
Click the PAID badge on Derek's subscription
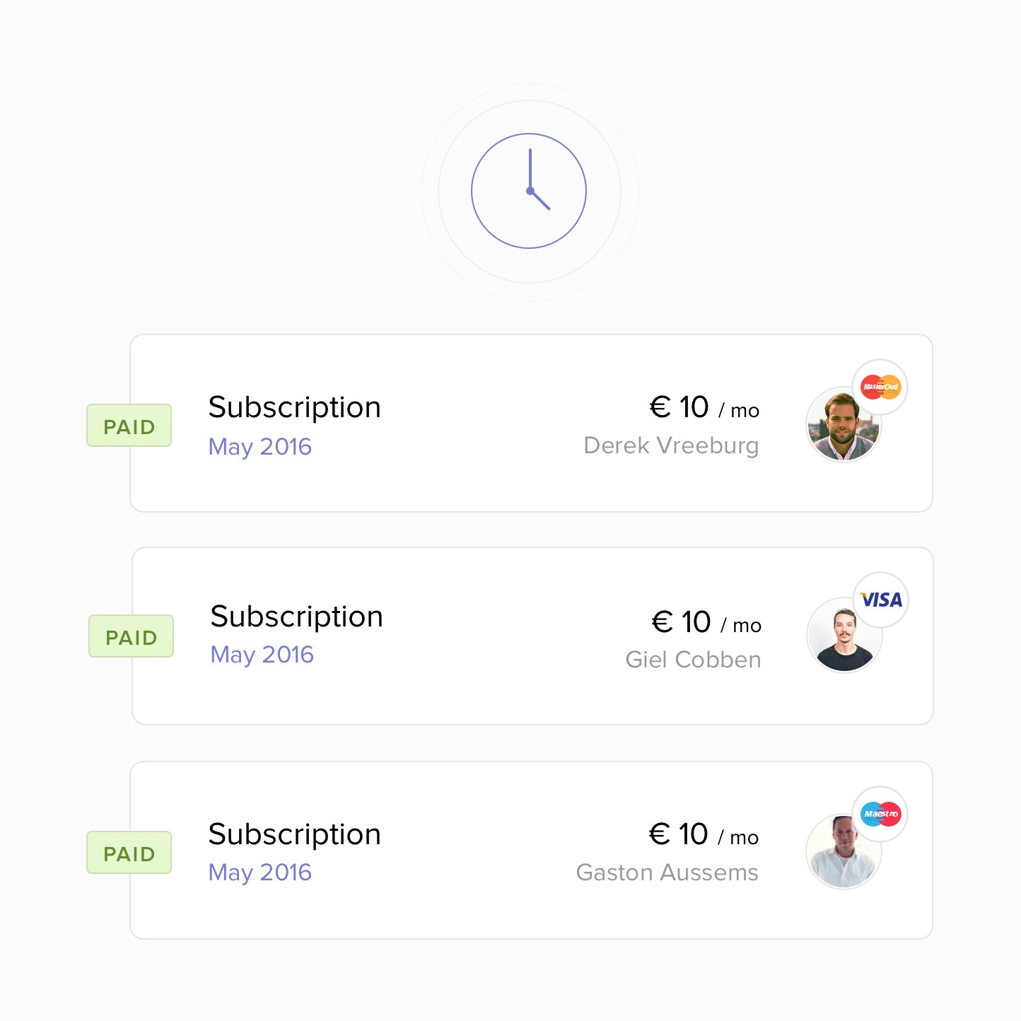point(129,426)
